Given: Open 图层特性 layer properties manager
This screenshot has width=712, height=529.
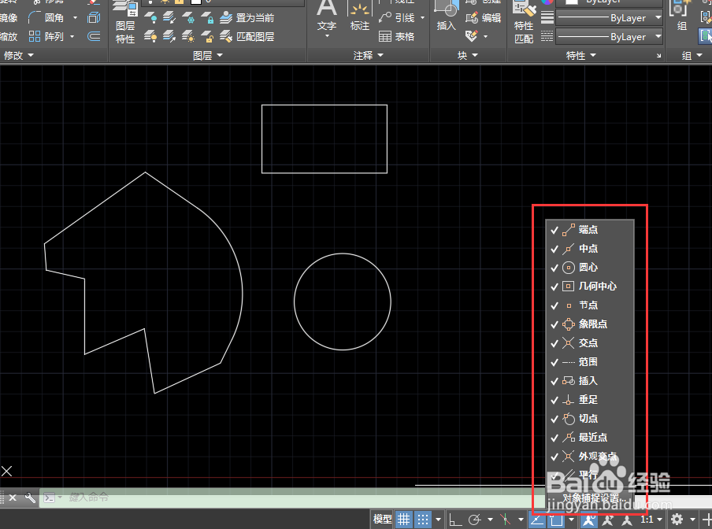Looking at the screenshot, I should (x=125, y=23).
